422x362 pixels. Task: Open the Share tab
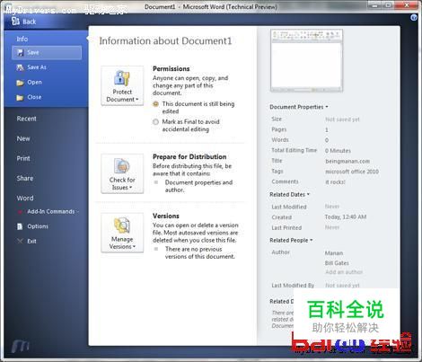pyautogui.click(x=25, y=179)
